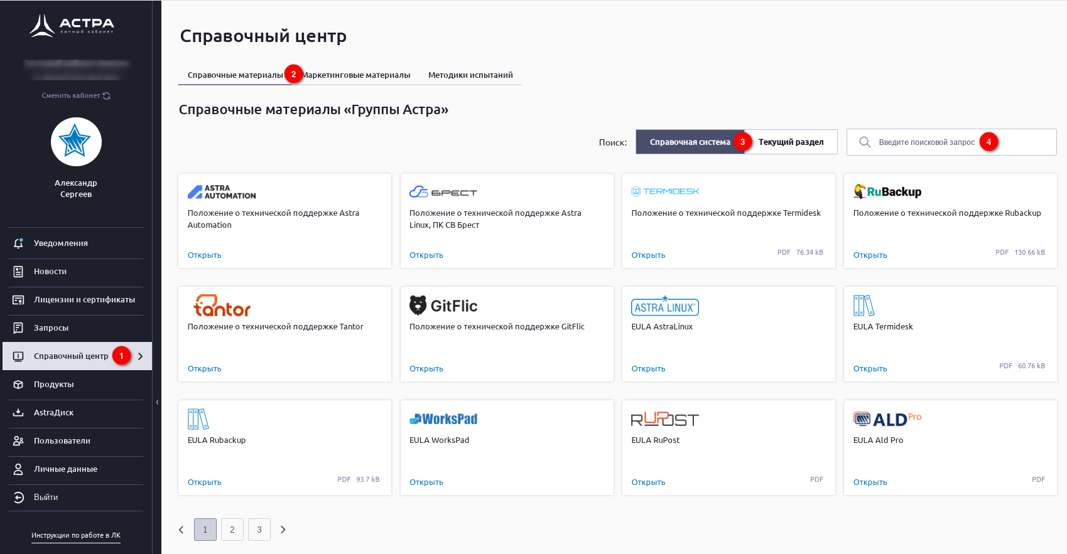This screenshot has height=554, width=1067.
Task: Click Инструкции по работе в ЛК link
Action: pos(76,535)
